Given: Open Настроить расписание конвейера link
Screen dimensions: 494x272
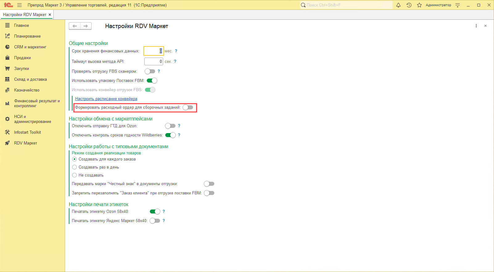Looking at the screenshot, I should (x=106, y=99).
